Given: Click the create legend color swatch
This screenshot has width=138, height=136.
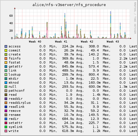Looking at the screenshot, I should (x=6, y=55).
